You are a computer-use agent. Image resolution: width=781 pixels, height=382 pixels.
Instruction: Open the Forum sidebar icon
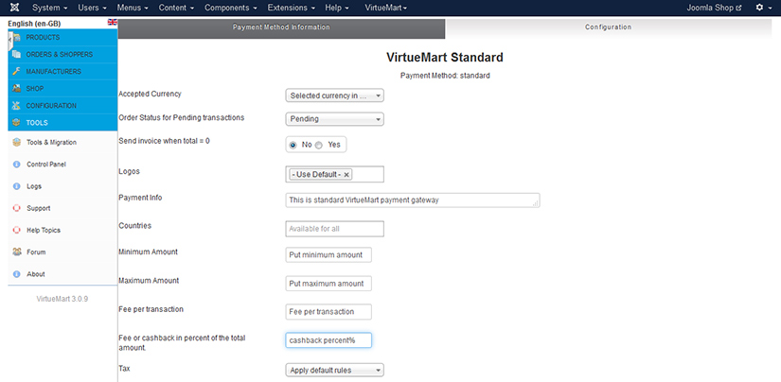[16, 252]
